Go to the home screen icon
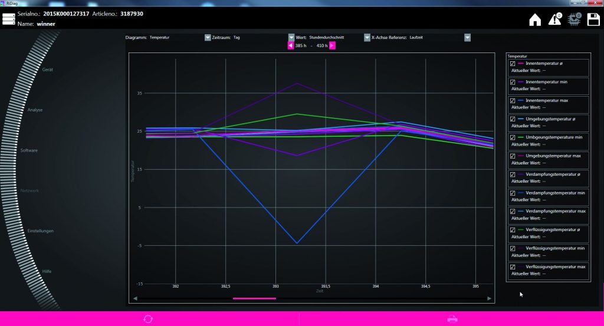 click(534, 19)
